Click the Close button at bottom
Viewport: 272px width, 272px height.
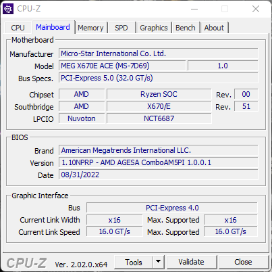coord(243,262)
